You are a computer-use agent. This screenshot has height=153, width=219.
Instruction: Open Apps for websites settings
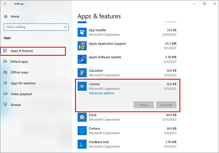point(23,83)
